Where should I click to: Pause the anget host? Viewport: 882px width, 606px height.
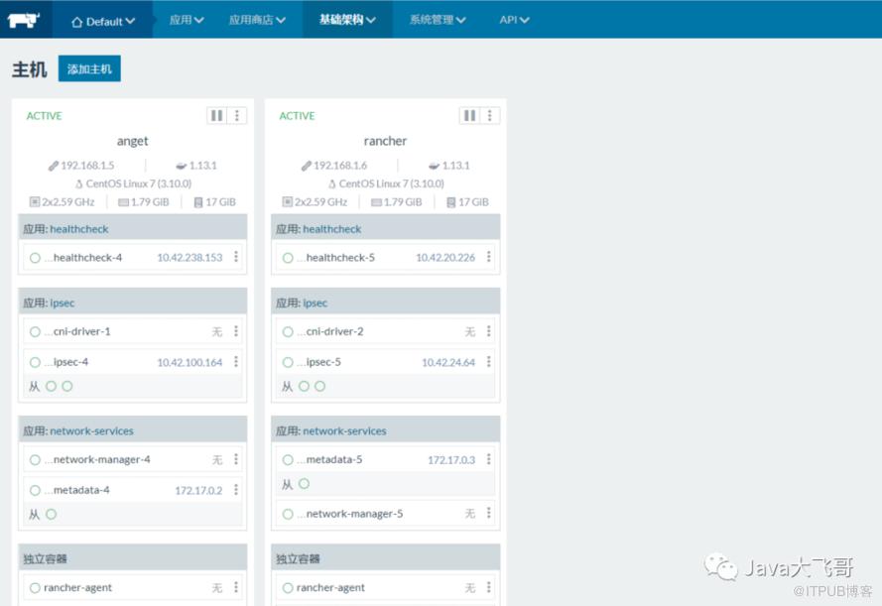coord(216,115)
